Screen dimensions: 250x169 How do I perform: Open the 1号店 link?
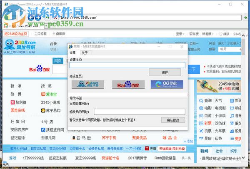point(47,122)
